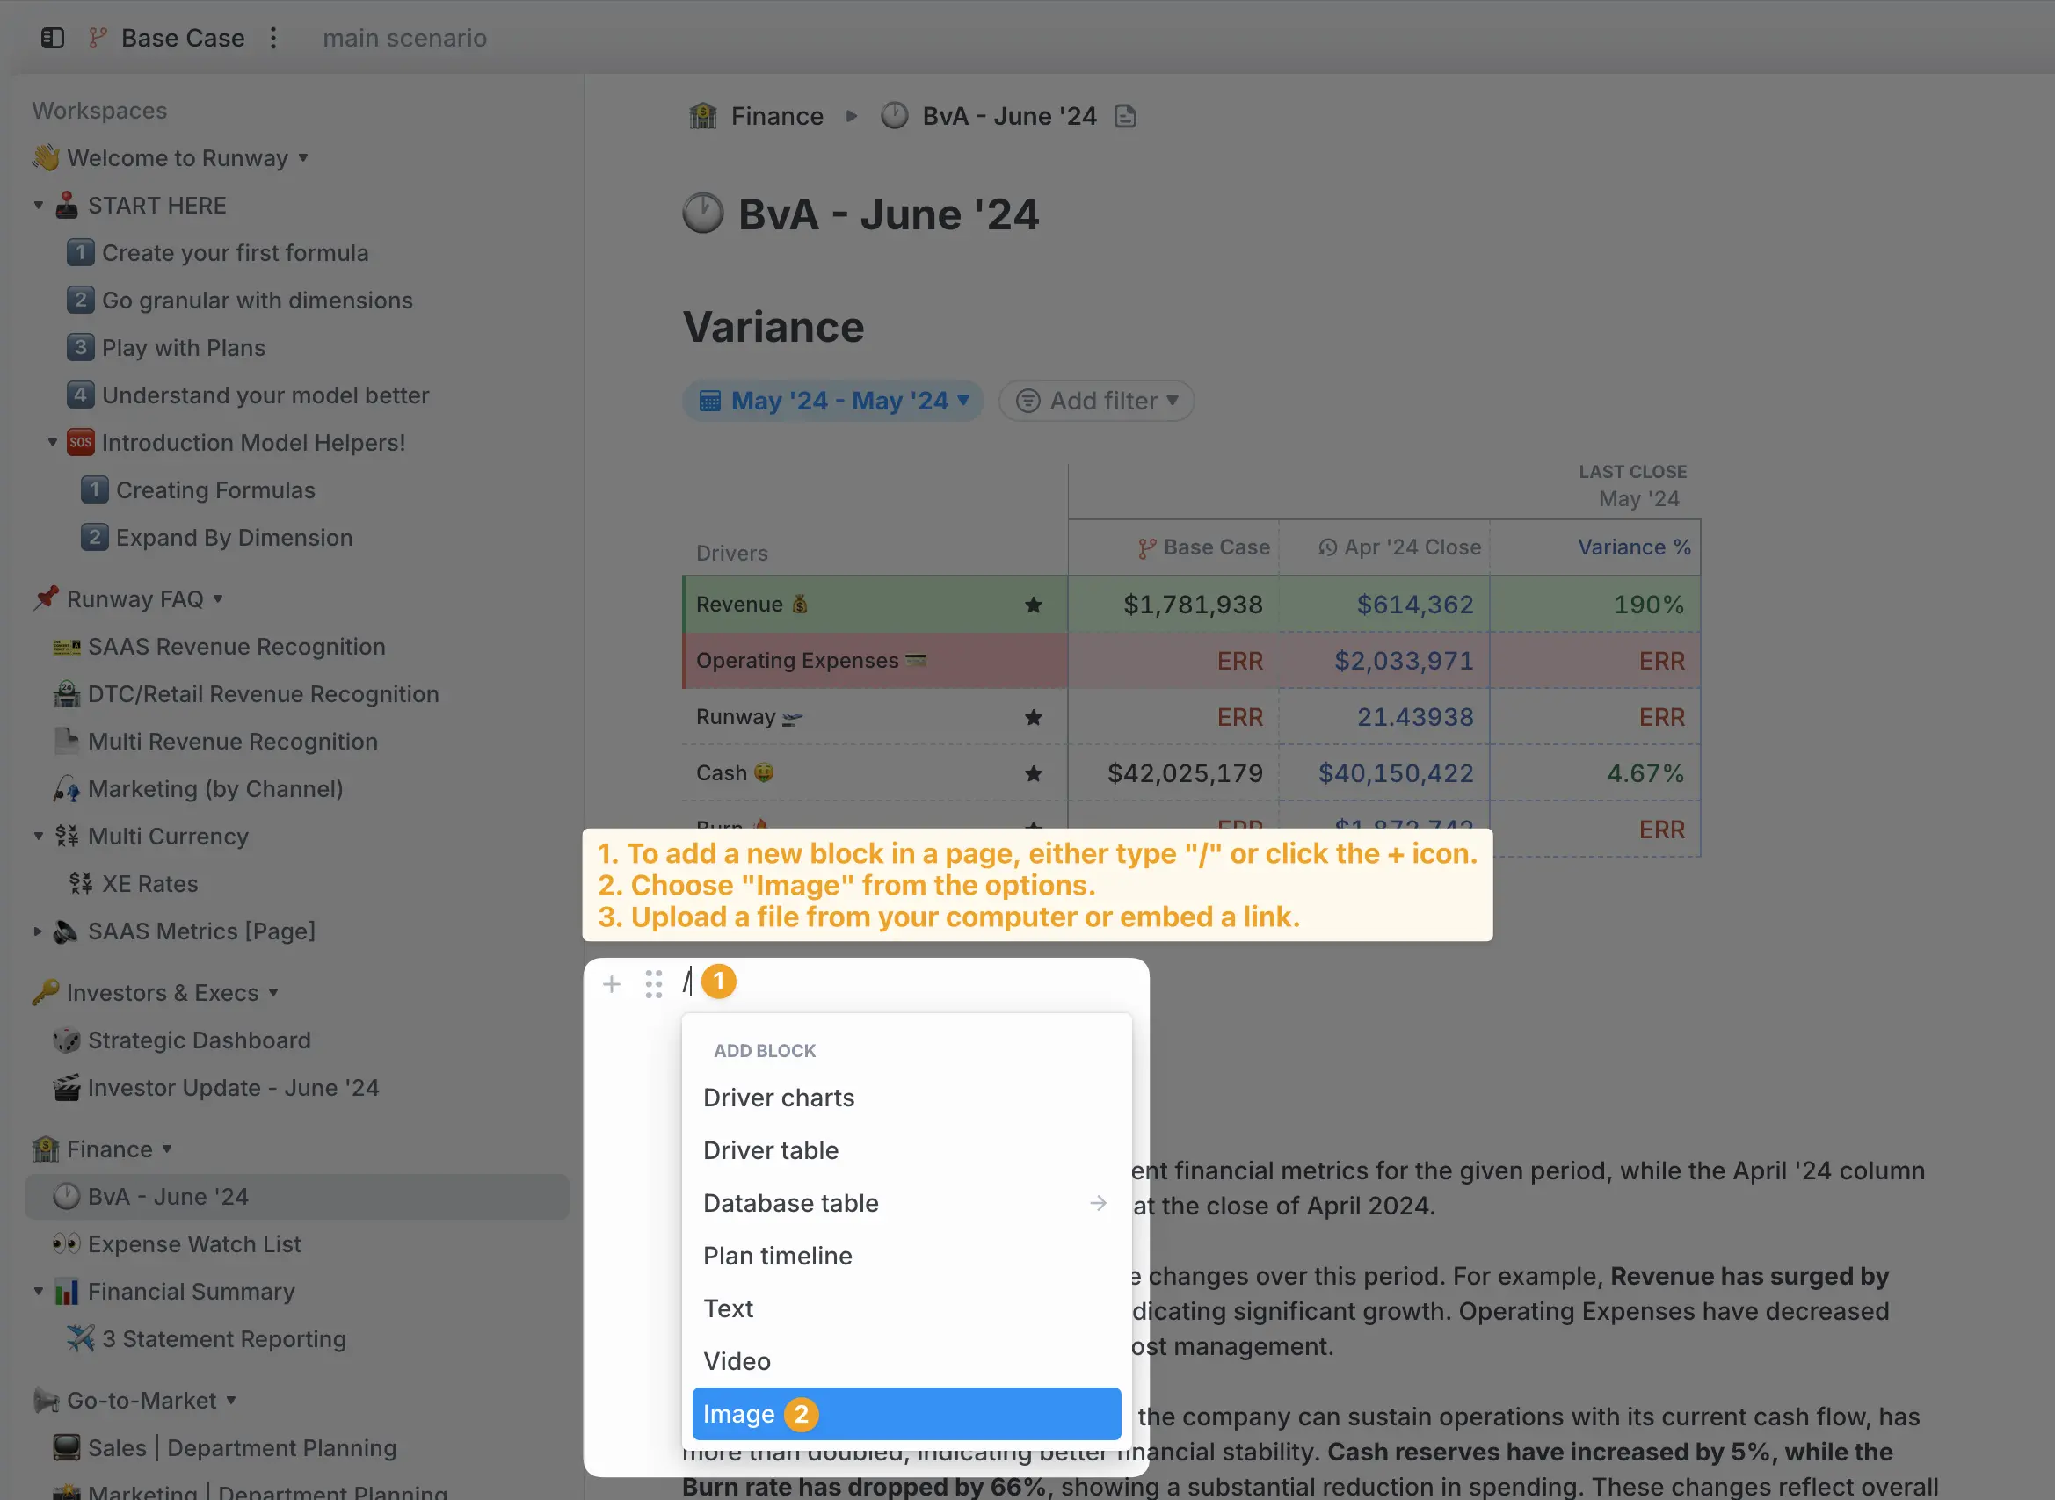Select BvA - June '24 in sidebar
The image size is (2055, 1500).
[x=297, y=1197]
